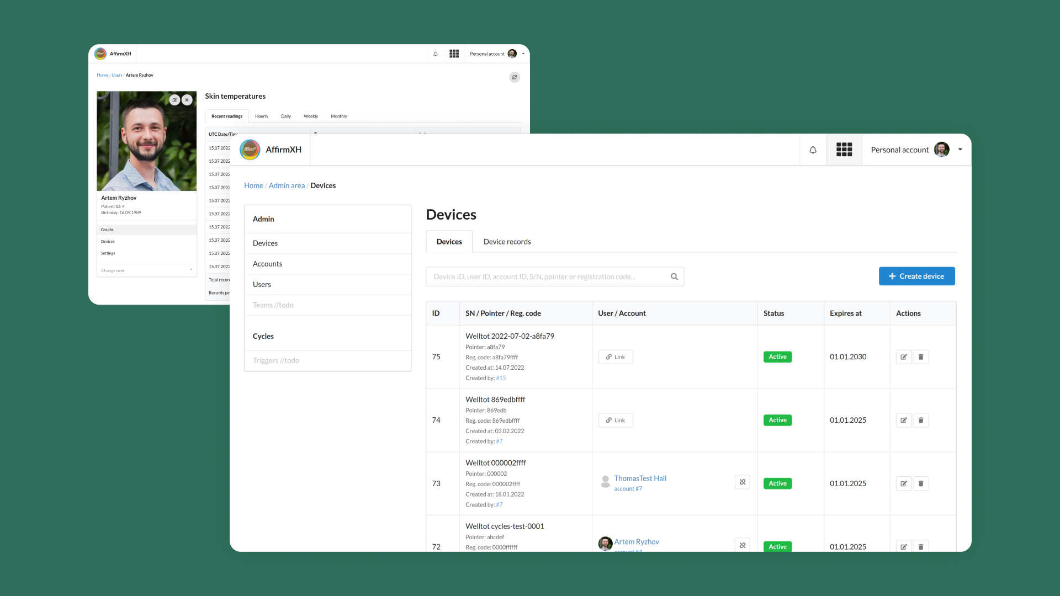Viewport: 1060px width, 596px height.
Task: Click the Accounts menu item in admin sidebar
Action: tap(267, 263)
